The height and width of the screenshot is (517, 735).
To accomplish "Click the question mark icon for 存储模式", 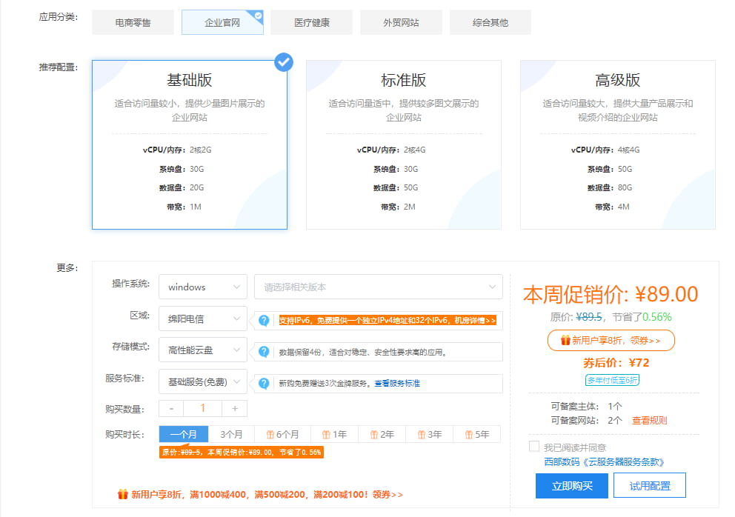I will pos(265,350).
